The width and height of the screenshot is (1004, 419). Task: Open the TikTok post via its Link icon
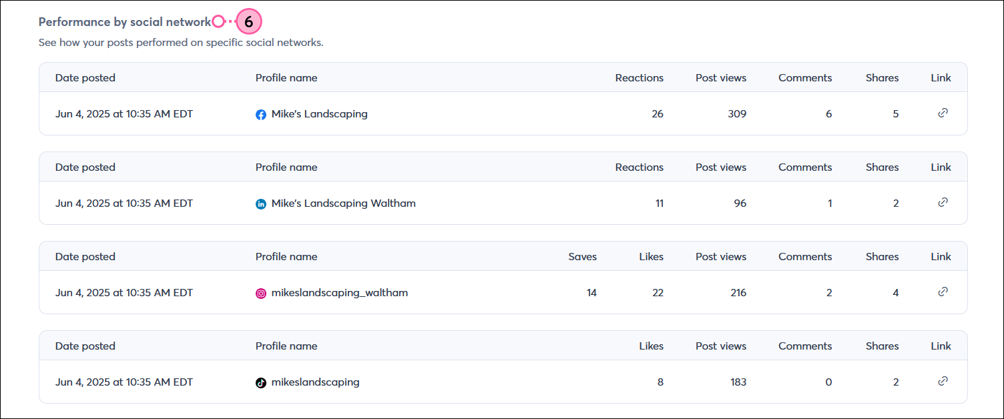(x=943, y=381)
